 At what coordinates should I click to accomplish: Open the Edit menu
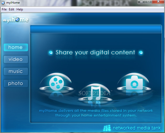click(x=12, y=9)
